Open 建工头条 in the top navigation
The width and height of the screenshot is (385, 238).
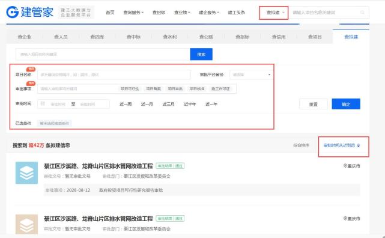pyautogui.click(x=236, y=12)
